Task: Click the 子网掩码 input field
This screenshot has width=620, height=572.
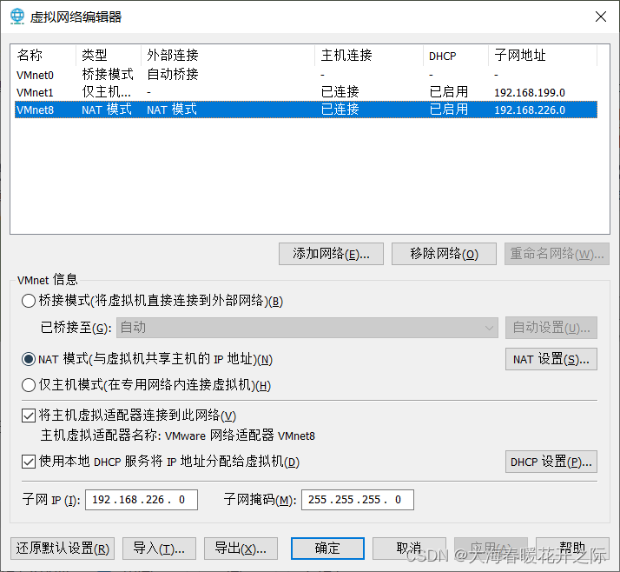Action: [358, 500]
